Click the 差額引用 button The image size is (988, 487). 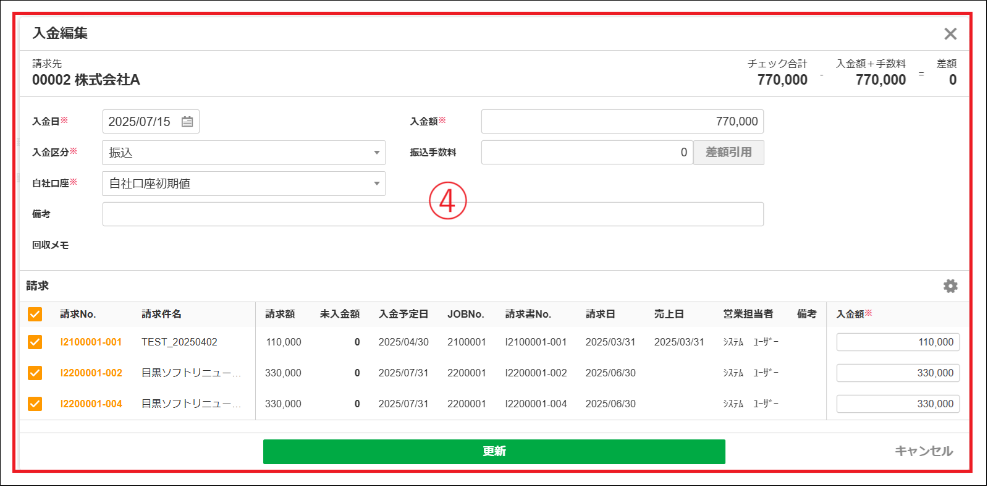point(728,153)
